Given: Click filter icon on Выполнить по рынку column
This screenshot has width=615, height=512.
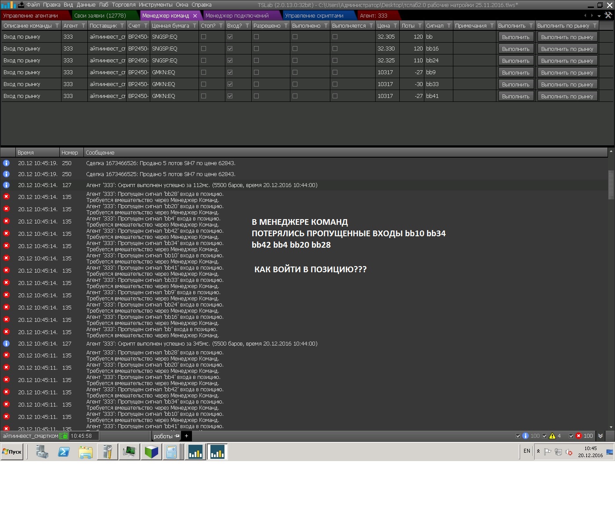Looking at the screenshot, I should pyautogui.click(x=595, y=25).
